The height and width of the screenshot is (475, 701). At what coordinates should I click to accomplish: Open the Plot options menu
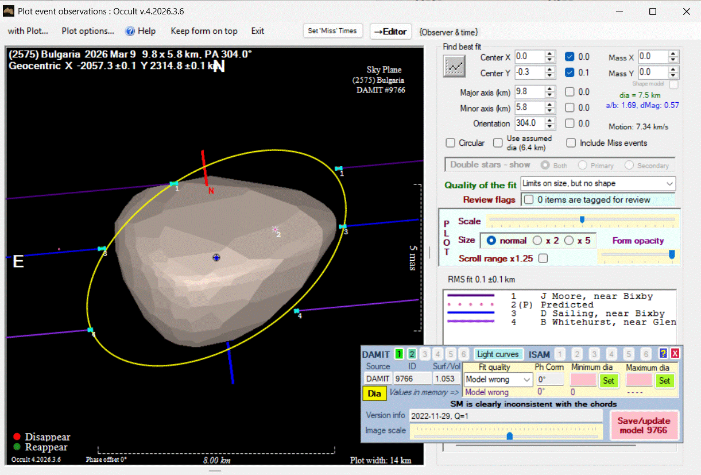pos(88,31)
